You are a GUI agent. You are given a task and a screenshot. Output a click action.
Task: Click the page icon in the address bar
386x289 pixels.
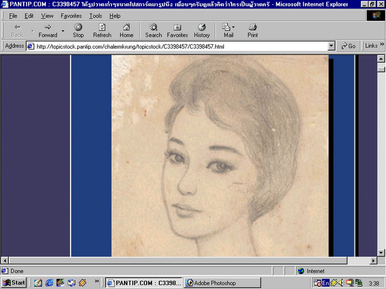pyautogui.click(x=30, y=46)
